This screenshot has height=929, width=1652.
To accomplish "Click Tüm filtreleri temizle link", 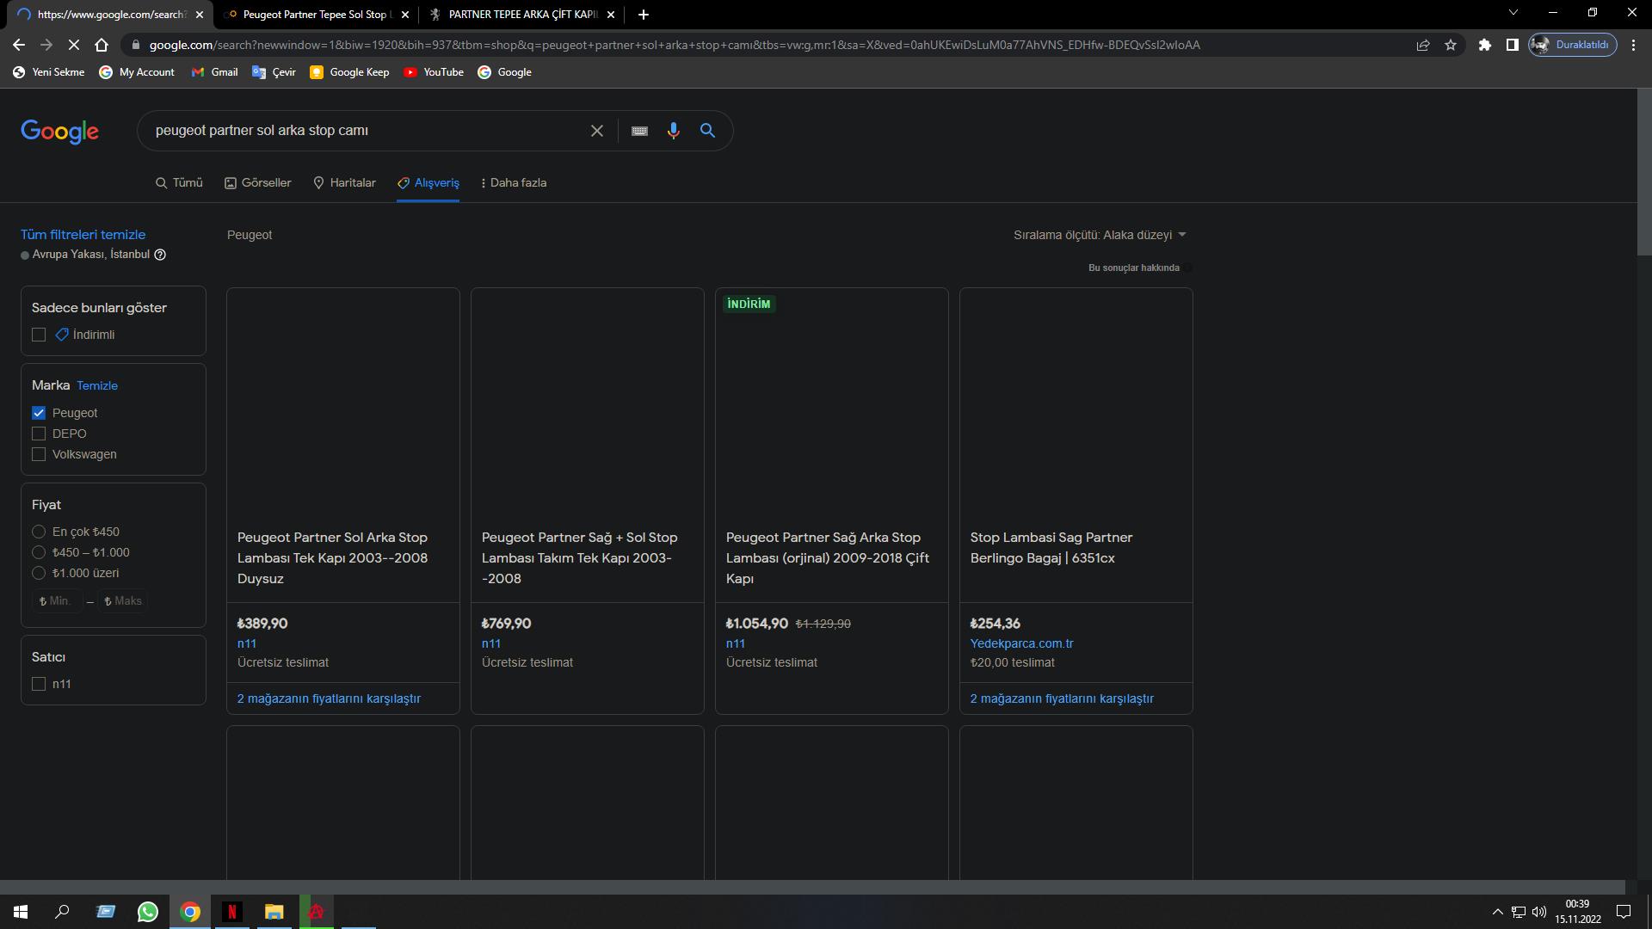I will (83, 234).
